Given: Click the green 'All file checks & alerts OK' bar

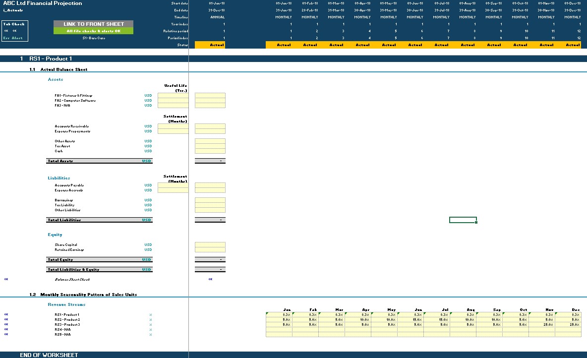Looking at the screenshot, I should 93,31.
